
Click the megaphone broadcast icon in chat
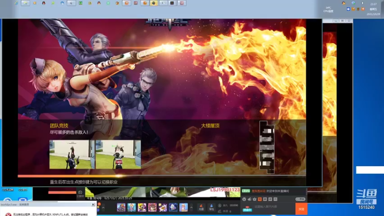[249, 199]
